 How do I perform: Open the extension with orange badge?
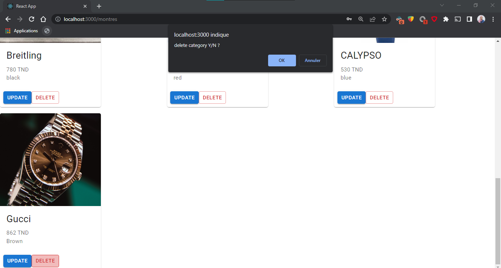coord(399,19)
